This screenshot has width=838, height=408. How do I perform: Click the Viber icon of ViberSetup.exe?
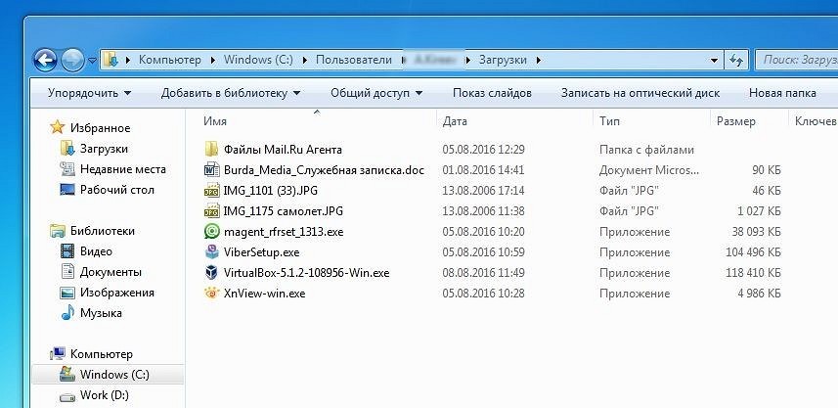point(211,251)
